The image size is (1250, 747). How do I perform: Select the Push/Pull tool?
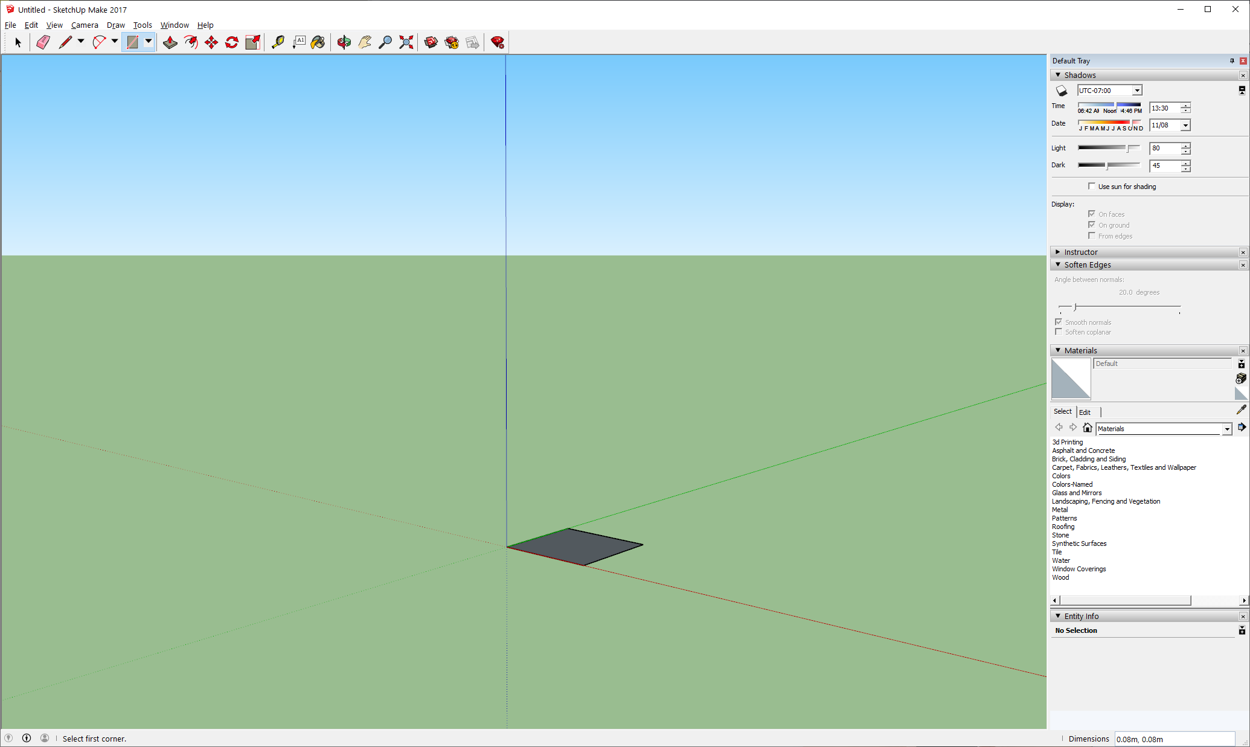pos(170,42)
